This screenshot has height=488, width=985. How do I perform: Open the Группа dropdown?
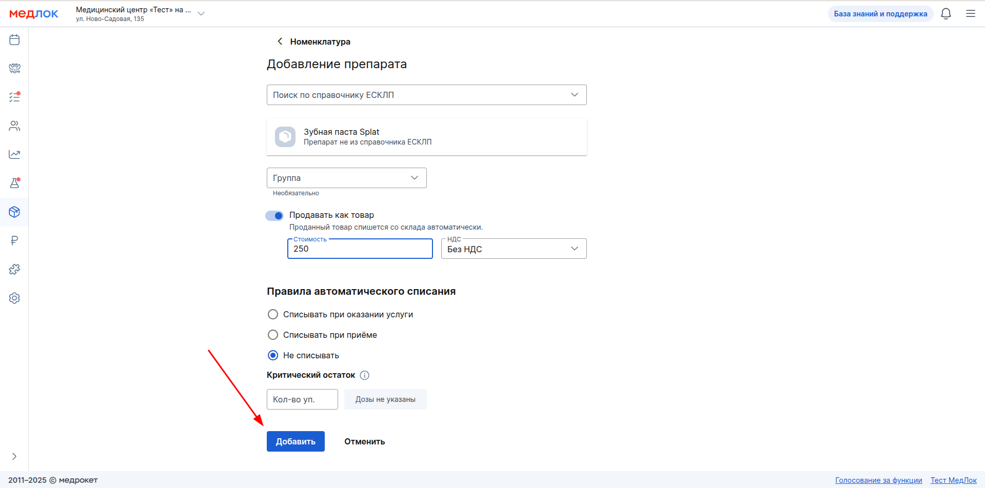point(346,178)
